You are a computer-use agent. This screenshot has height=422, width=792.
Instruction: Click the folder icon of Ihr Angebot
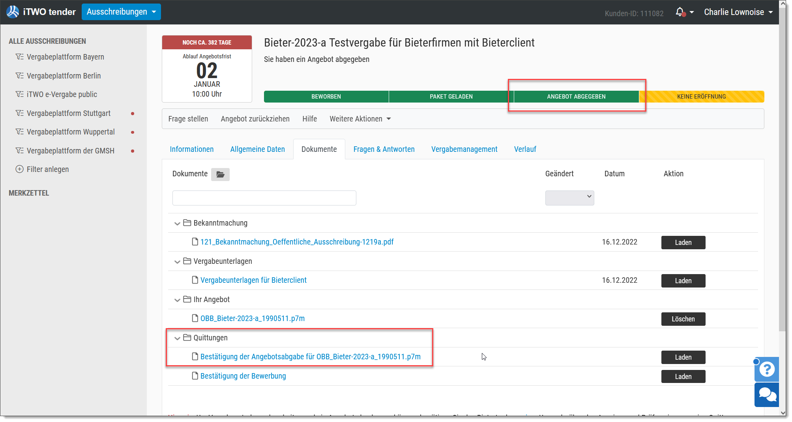(x=187, y=299)
